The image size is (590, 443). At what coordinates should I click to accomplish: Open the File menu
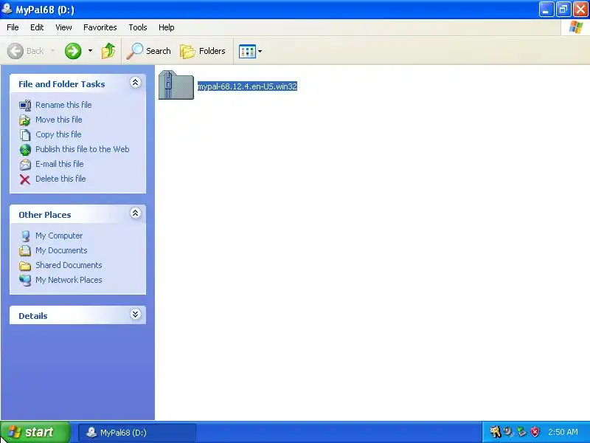(13, 27)
